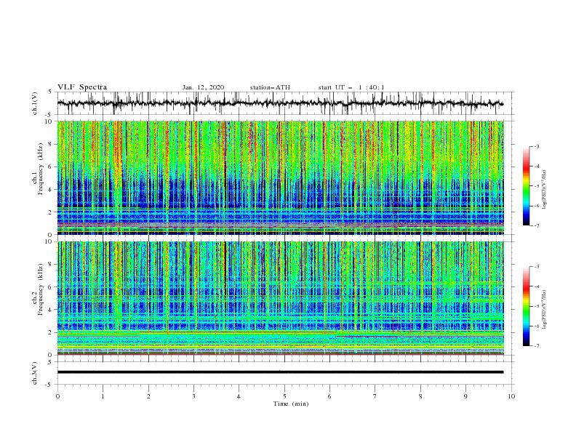Click time axis tick label "9"
576x445 pixels.
point(465,396)
